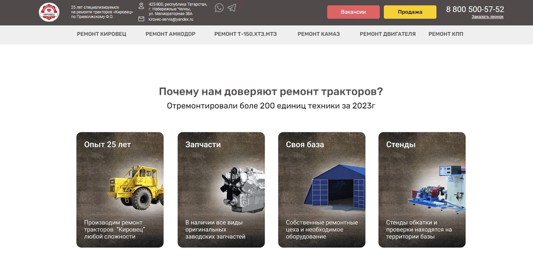
Task: Click caption Собственные ремонтные цеха
Action: coord(322,229)
